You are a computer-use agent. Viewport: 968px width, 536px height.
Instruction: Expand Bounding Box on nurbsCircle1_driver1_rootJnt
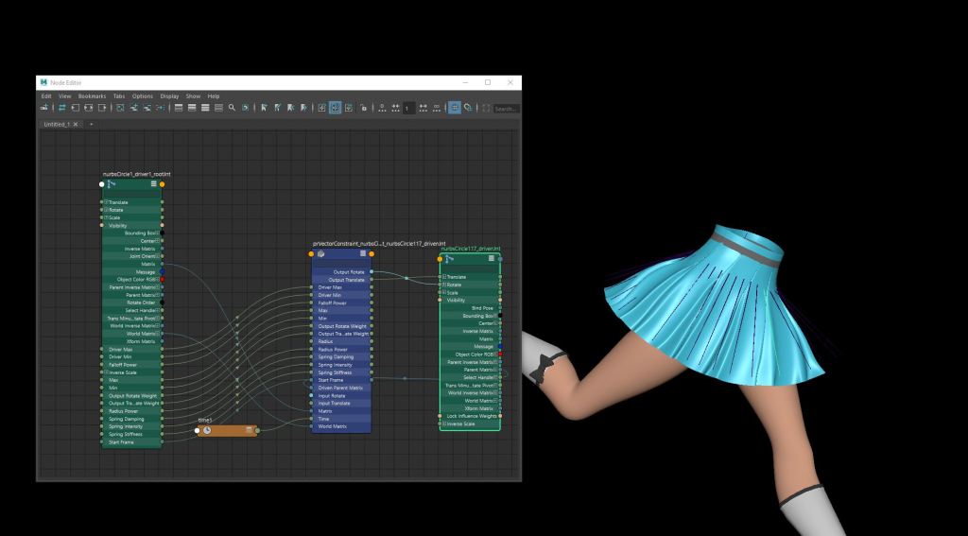[x=158, y=233]
